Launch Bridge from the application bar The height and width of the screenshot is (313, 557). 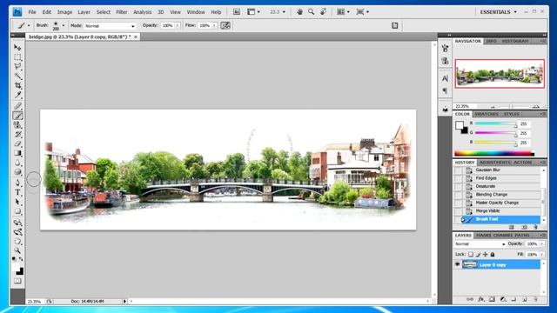[237, 11]
